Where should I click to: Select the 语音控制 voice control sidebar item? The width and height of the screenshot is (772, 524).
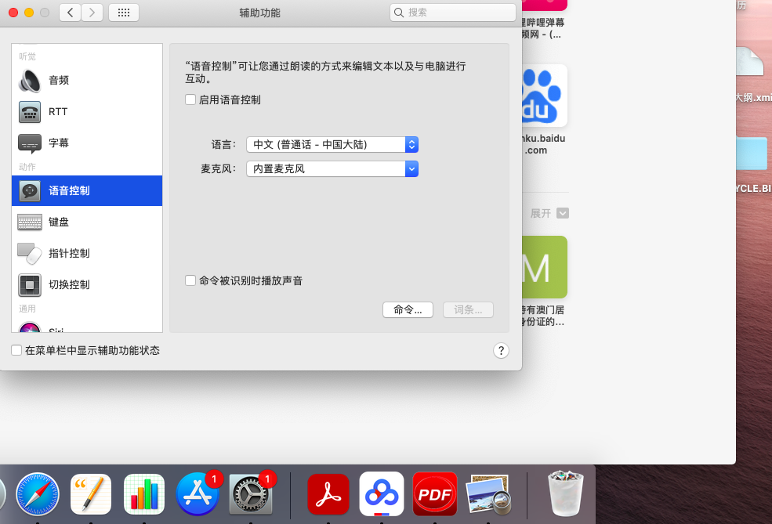[87, 190]
